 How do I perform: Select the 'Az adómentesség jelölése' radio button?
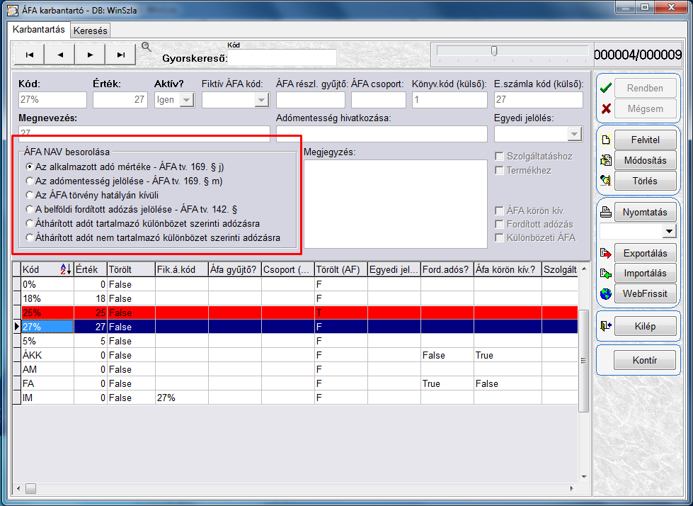point(30,181)
